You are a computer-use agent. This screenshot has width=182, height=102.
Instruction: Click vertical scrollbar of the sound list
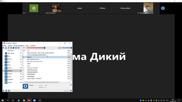(71, 66)
